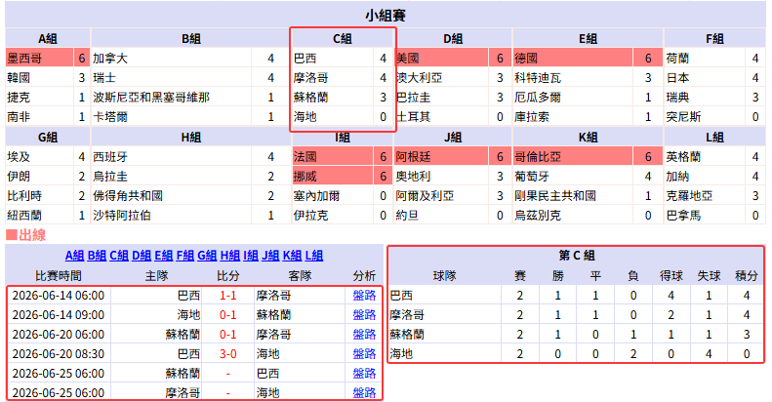Open the I組 group link
Image resolution: width=772 pixels, height=402 pixels.
(x=251, y=256)
